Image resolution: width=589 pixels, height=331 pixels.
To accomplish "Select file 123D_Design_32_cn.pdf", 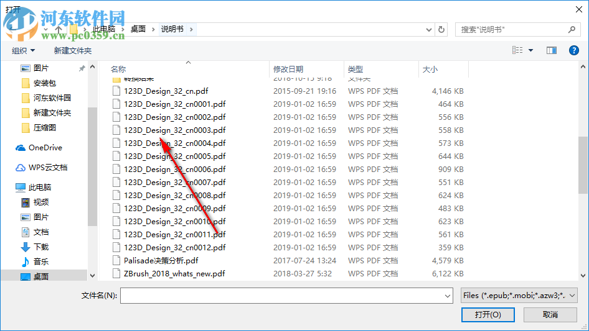I will coord(166,91).
